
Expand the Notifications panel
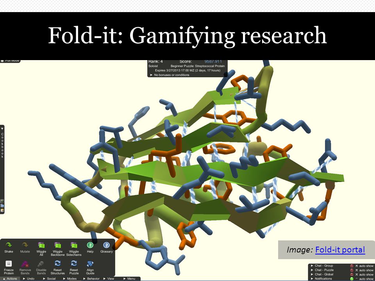(312, 279)
